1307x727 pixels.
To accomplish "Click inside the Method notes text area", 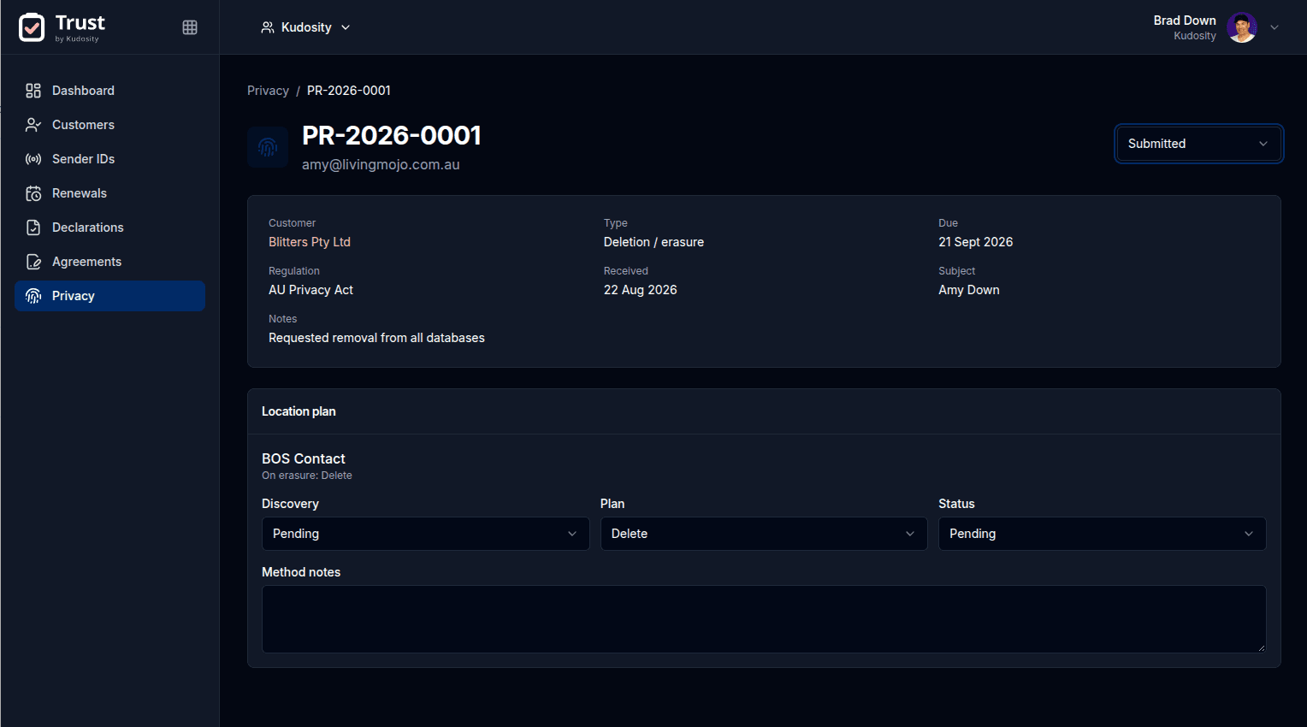I will point(764,619).
